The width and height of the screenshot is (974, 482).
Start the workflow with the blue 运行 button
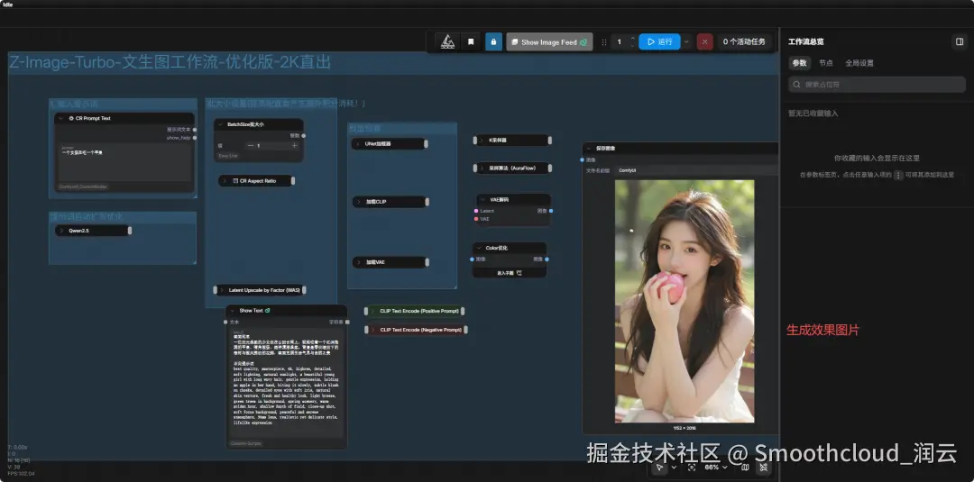pyautogui.click(x=659, y=41)
